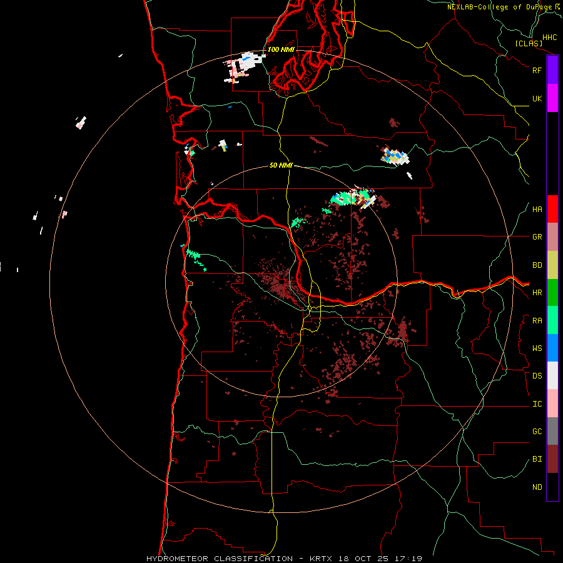563x563 pixels.
Task: Click the BI brown legend swatch
Action: 552,459
